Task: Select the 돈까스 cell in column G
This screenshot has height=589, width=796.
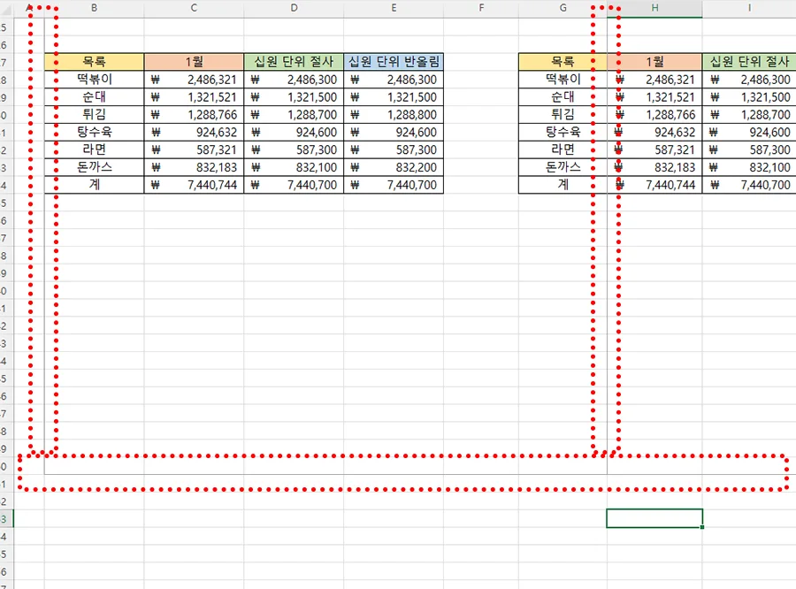Action: click(x=563, y=167)
